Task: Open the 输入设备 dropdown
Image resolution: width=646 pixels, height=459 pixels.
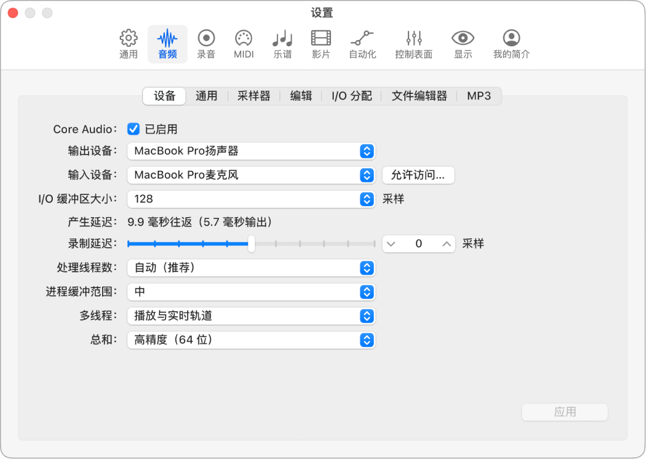Action: pyautogui.click(x=251, y=175)
